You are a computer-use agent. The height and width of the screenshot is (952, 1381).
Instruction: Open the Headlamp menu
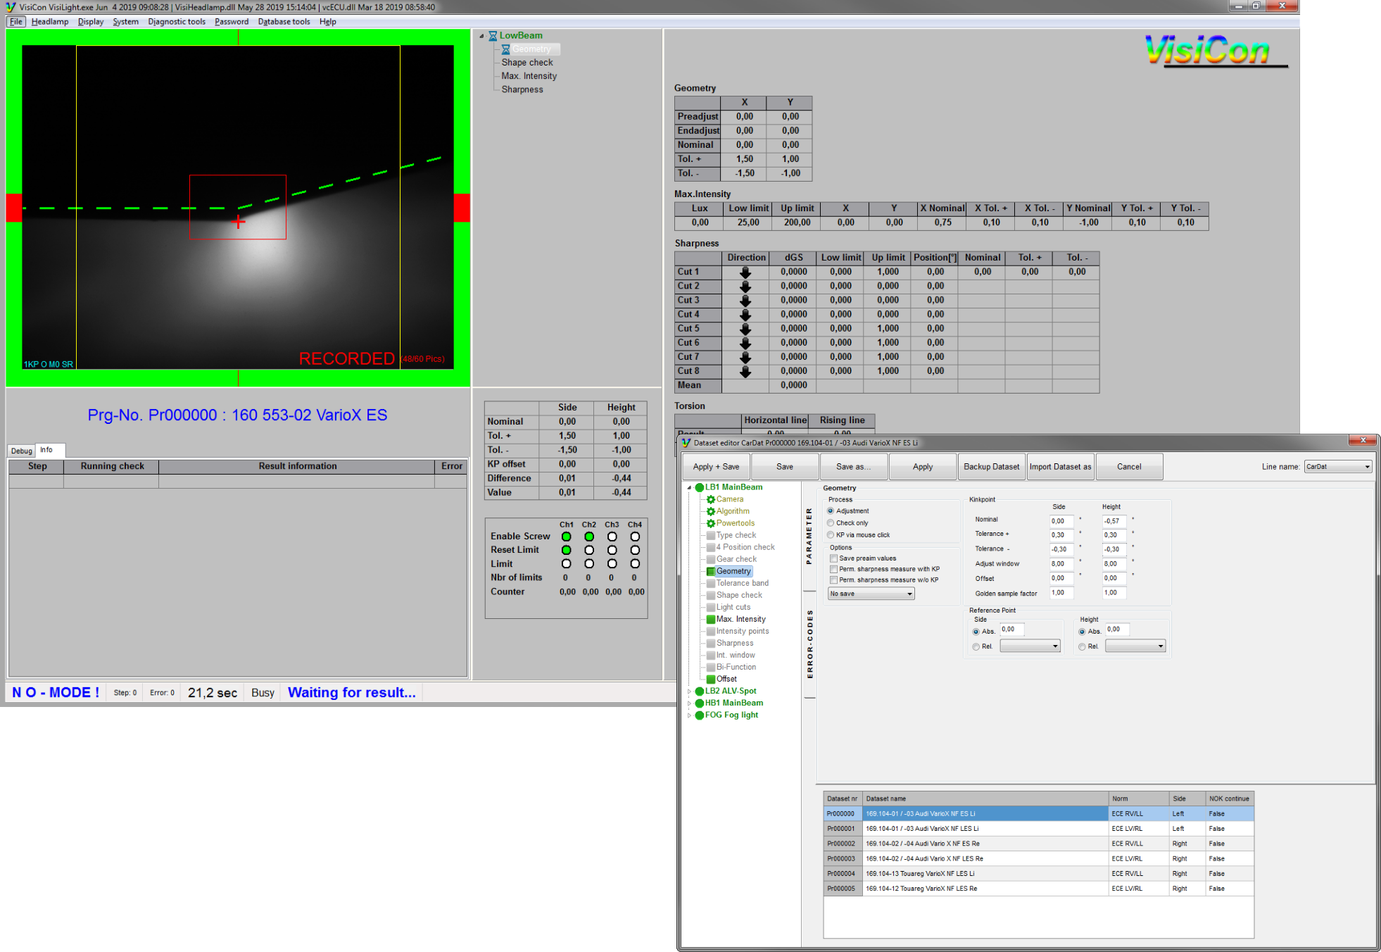[x=50, y=22]
